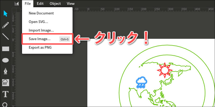The width and height of the screenshot is (215, 107).
Task: Select the Zoom magnifier tool
Action: pos(5,105)
